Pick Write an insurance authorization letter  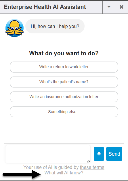pyautogui.click(x=64, y=97)
